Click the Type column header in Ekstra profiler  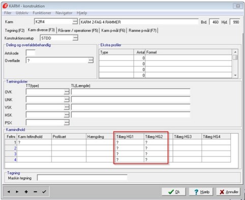(116, 52)
